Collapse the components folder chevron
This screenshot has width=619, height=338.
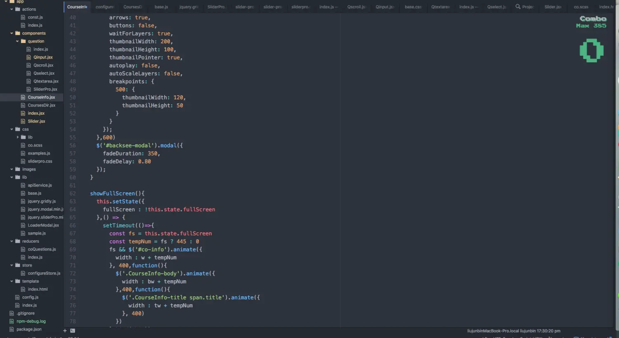12,33
